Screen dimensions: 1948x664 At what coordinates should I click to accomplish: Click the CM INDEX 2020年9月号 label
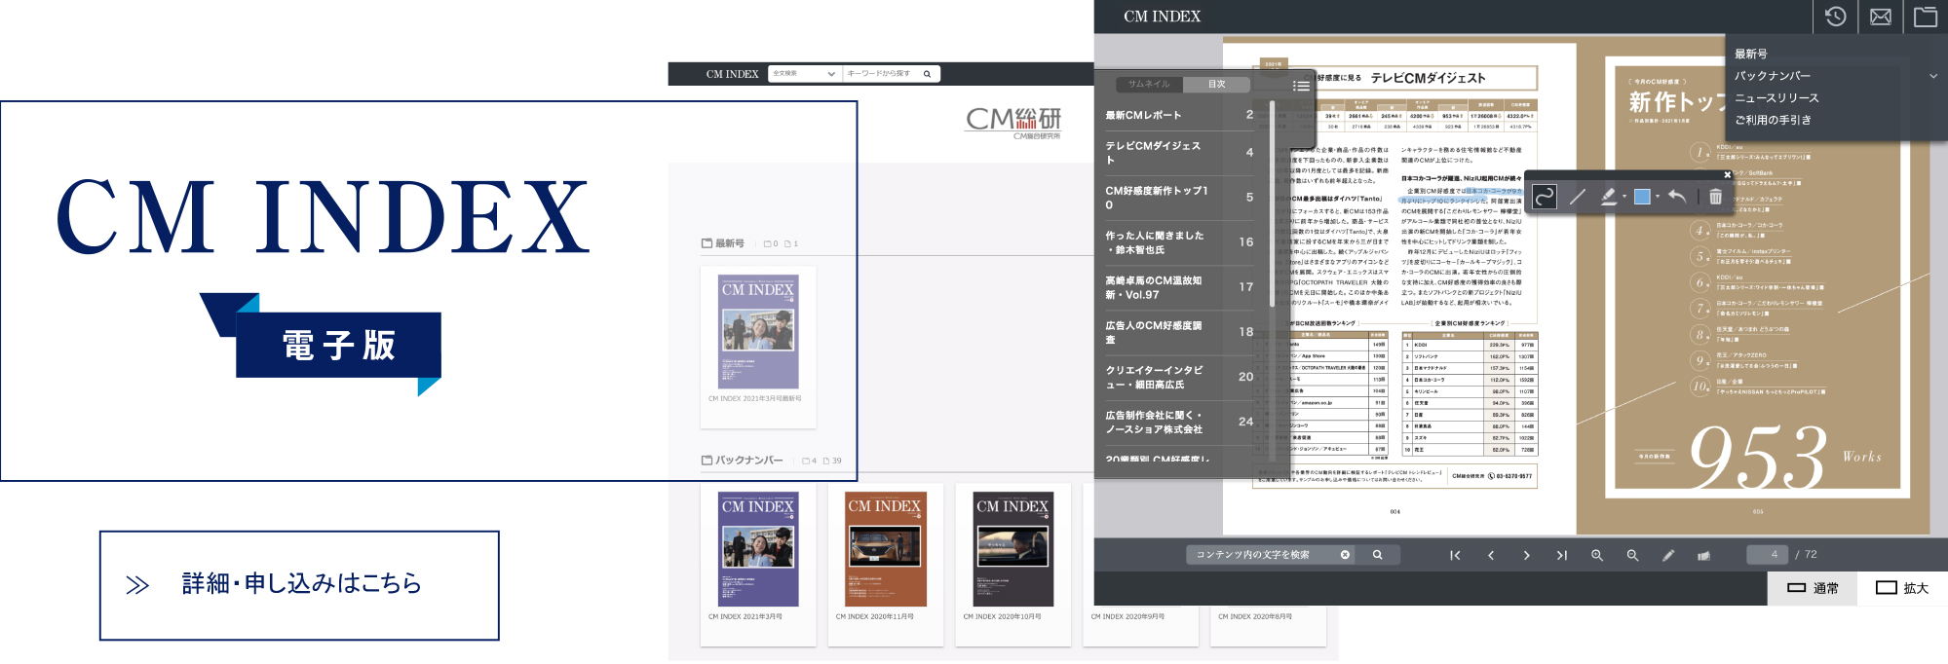(1127, 616)
